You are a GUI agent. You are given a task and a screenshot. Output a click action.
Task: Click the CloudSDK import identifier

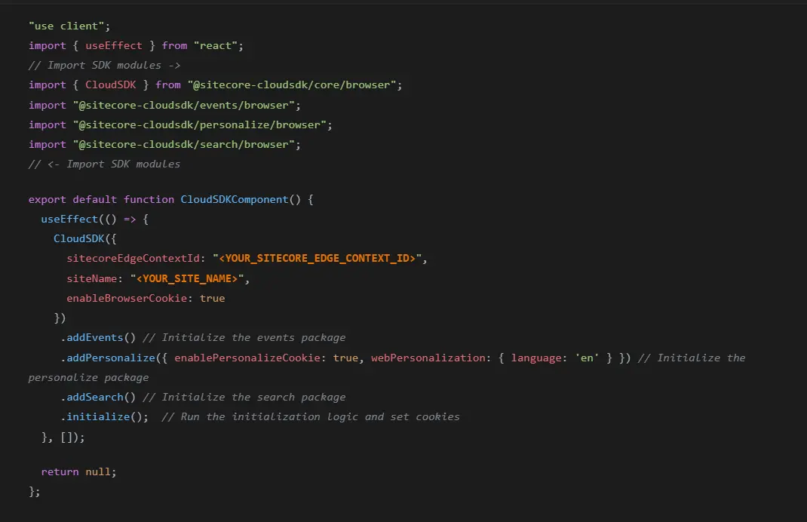click(x=111, y=85)
